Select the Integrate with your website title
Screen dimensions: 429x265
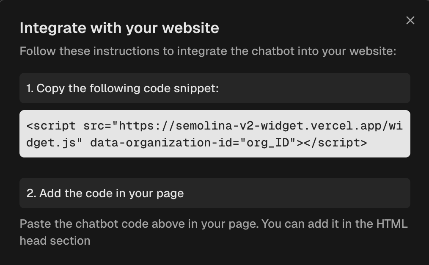[119, 28]
